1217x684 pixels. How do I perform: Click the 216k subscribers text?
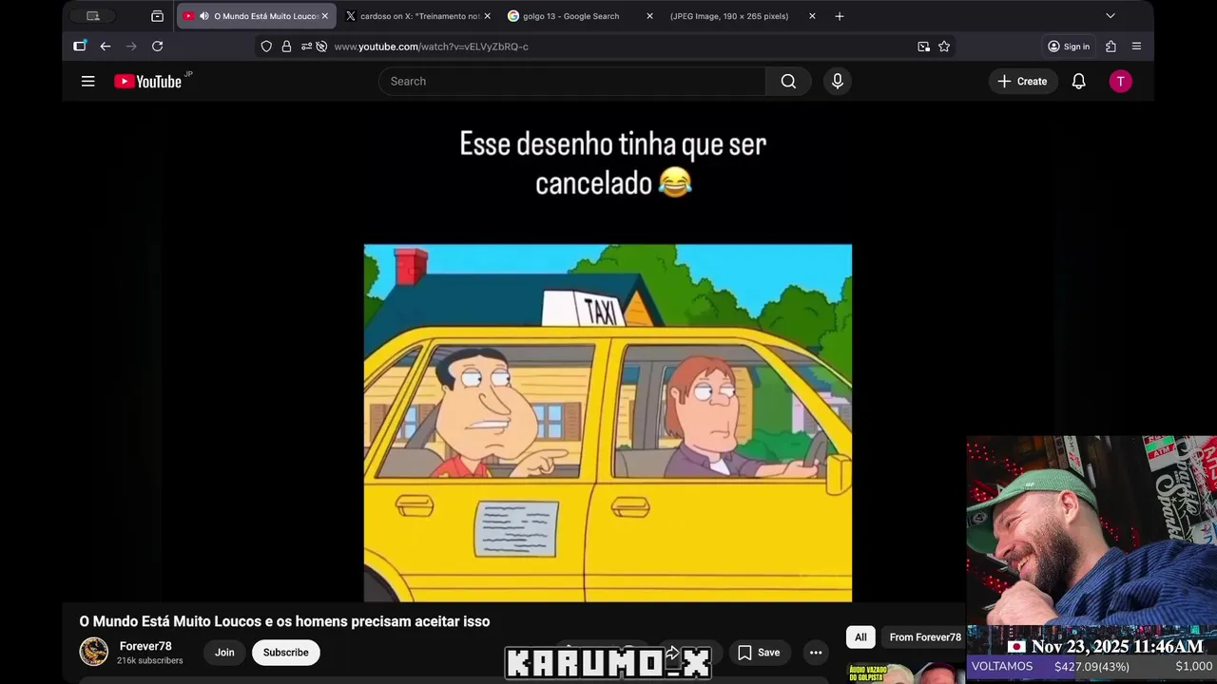pyautogui.click(x=149, y=661)
